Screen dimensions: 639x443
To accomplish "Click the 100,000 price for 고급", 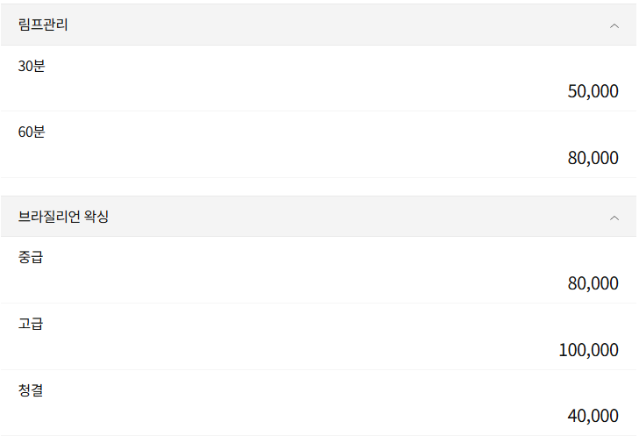I will pyautogui.click(x=588, y=350).
